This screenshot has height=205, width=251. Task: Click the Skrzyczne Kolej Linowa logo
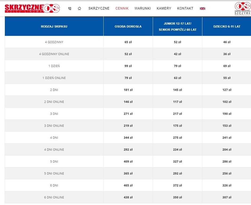[32, 8]
